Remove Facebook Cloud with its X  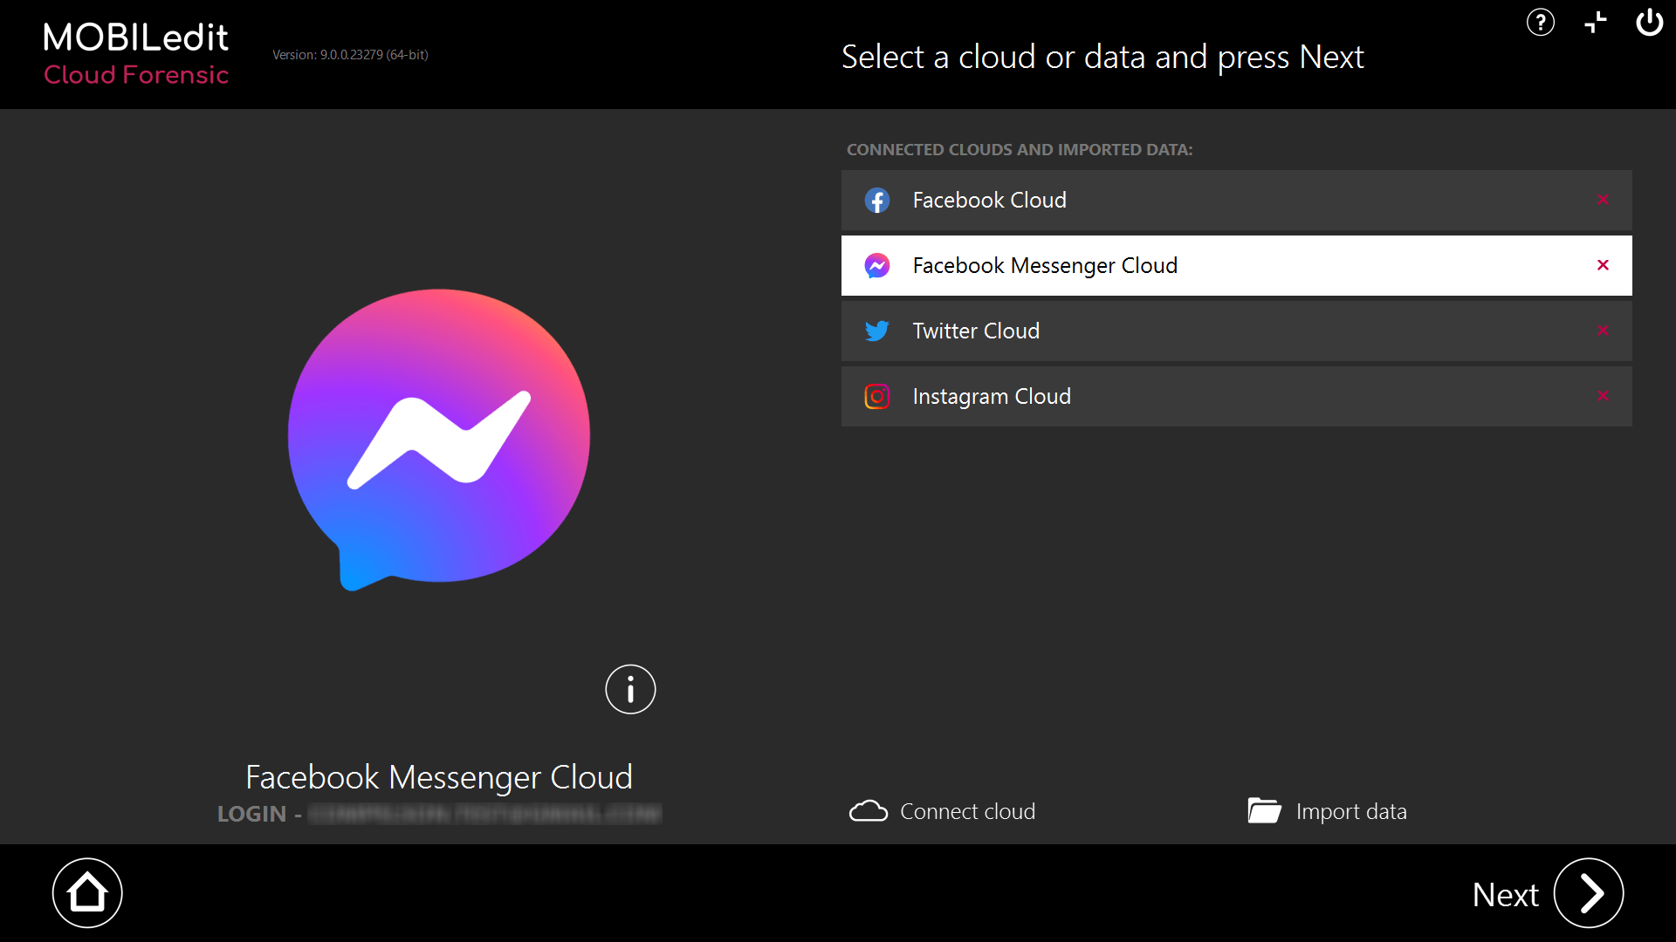[x=1603, y=200]
